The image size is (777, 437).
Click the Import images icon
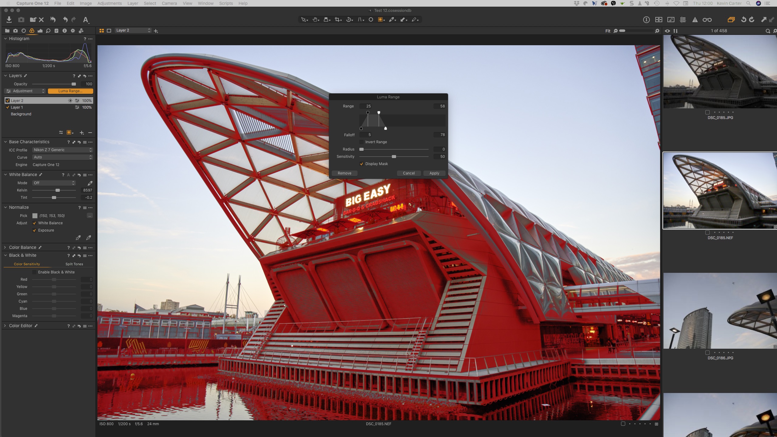(9, 20)
